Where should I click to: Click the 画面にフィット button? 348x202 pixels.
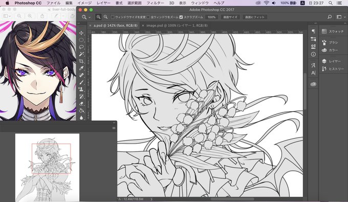(x=255, y=17)
